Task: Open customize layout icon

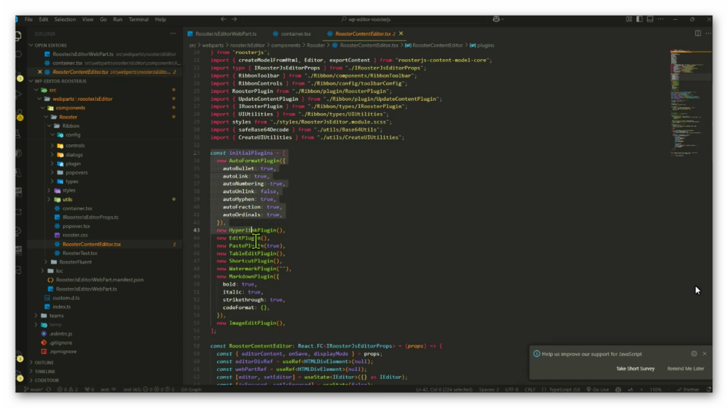Action: [628, 19]
